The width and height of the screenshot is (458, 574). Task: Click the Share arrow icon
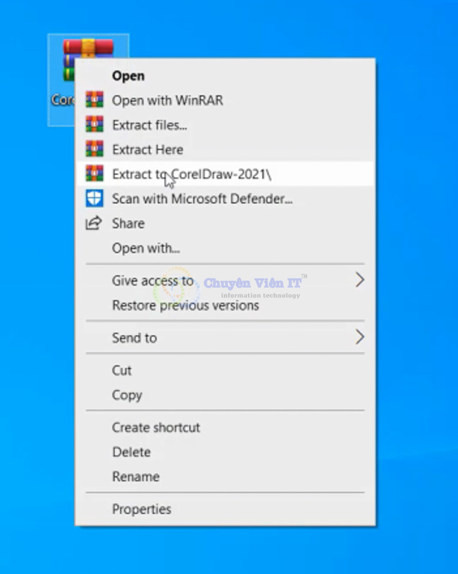(x=94, y=223)
